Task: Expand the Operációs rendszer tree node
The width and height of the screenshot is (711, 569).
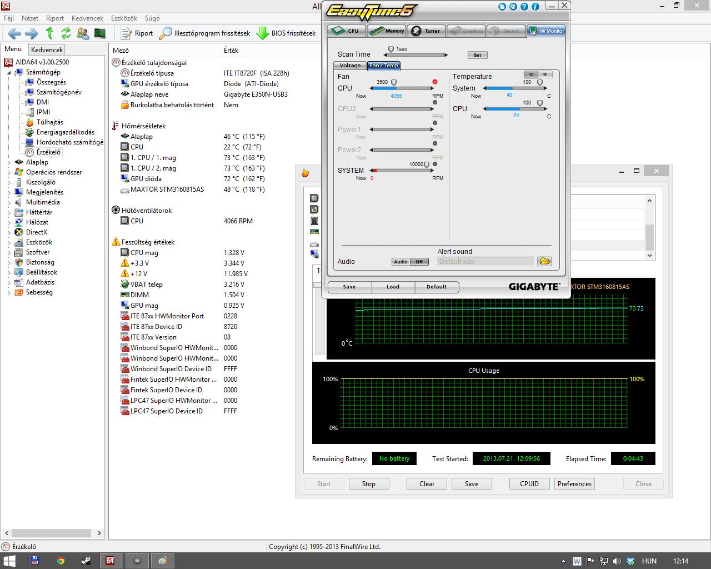Action: coord(9,173)
